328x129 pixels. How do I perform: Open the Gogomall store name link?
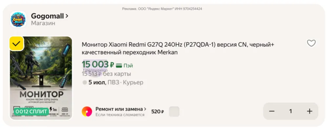(x=48, y=16)
